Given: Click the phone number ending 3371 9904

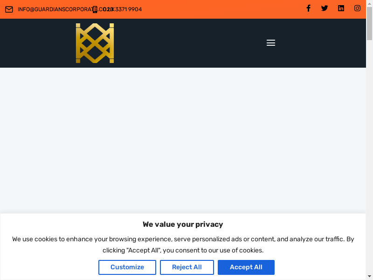Looking at the screenshot, I should (x=125, y=9).
